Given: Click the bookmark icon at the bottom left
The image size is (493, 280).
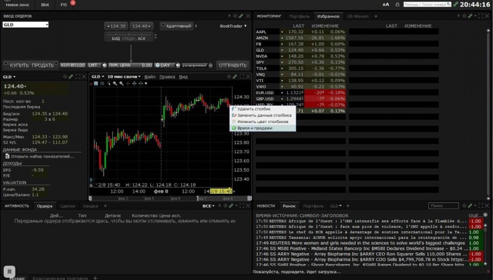Looking at the screenshot, I should coord(9,271).
